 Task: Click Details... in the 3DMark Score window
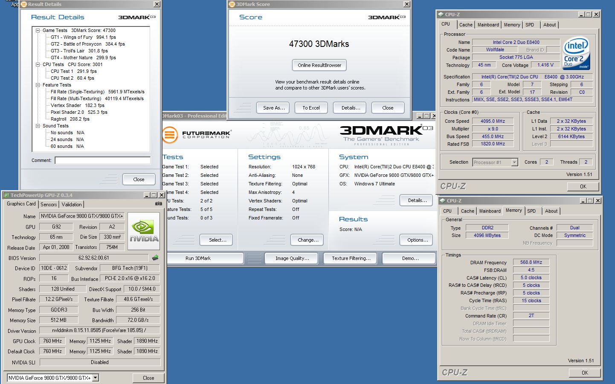(351, 108)
